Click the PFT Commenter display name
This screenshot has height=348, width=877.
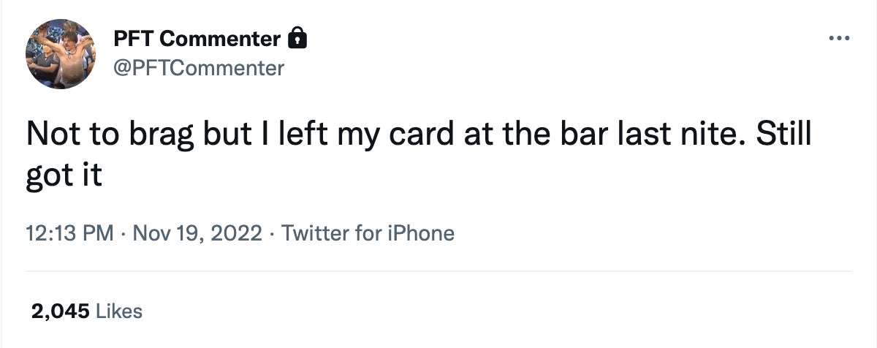197,39
